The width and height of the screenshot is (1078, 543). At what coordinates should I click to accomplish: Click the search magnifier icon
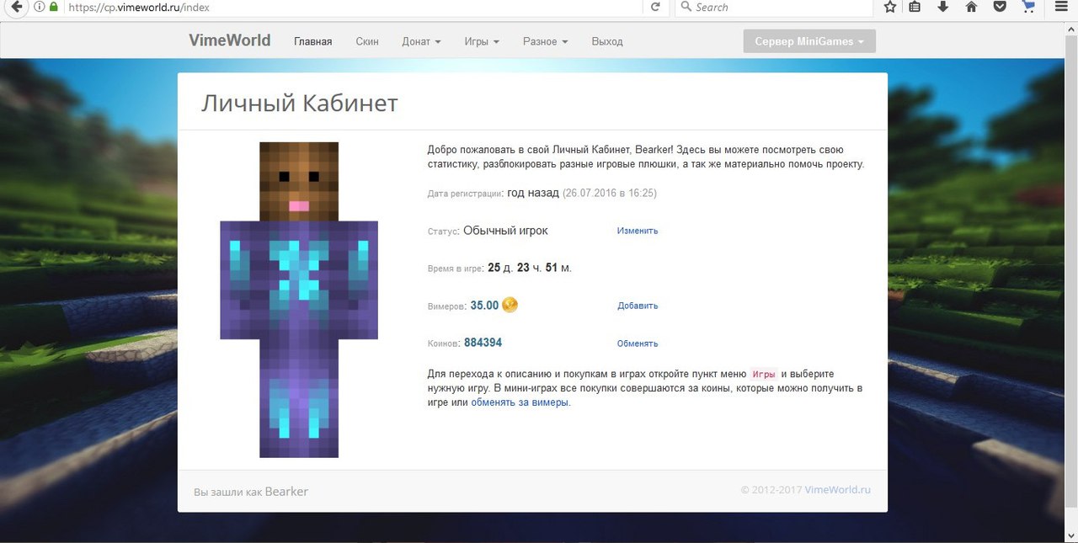click(686, 7)
